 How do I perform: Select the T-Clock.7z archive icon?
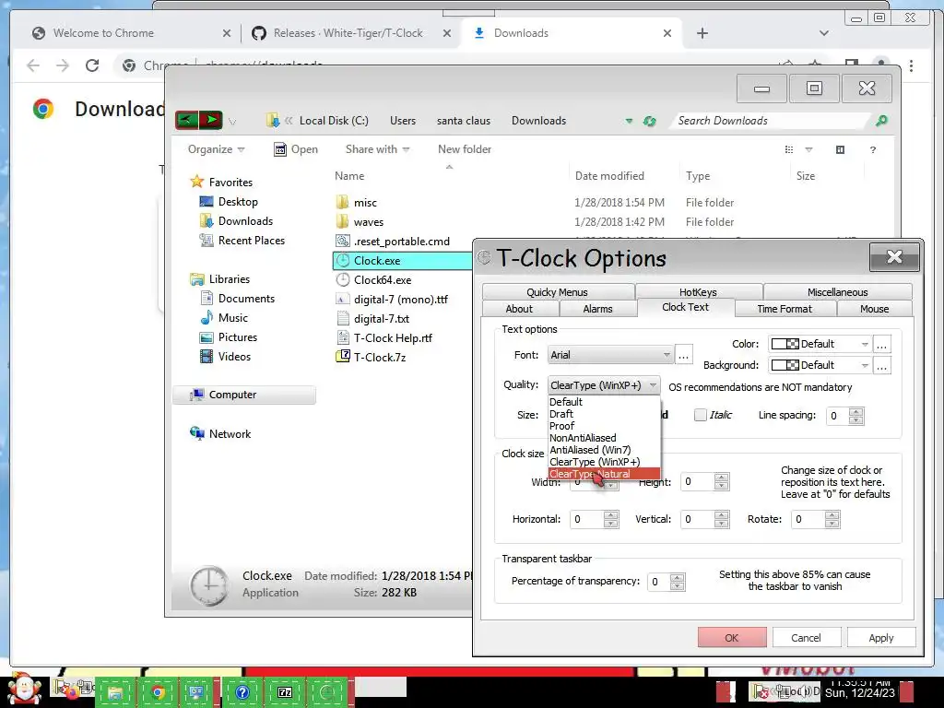(x=343, y=357)
